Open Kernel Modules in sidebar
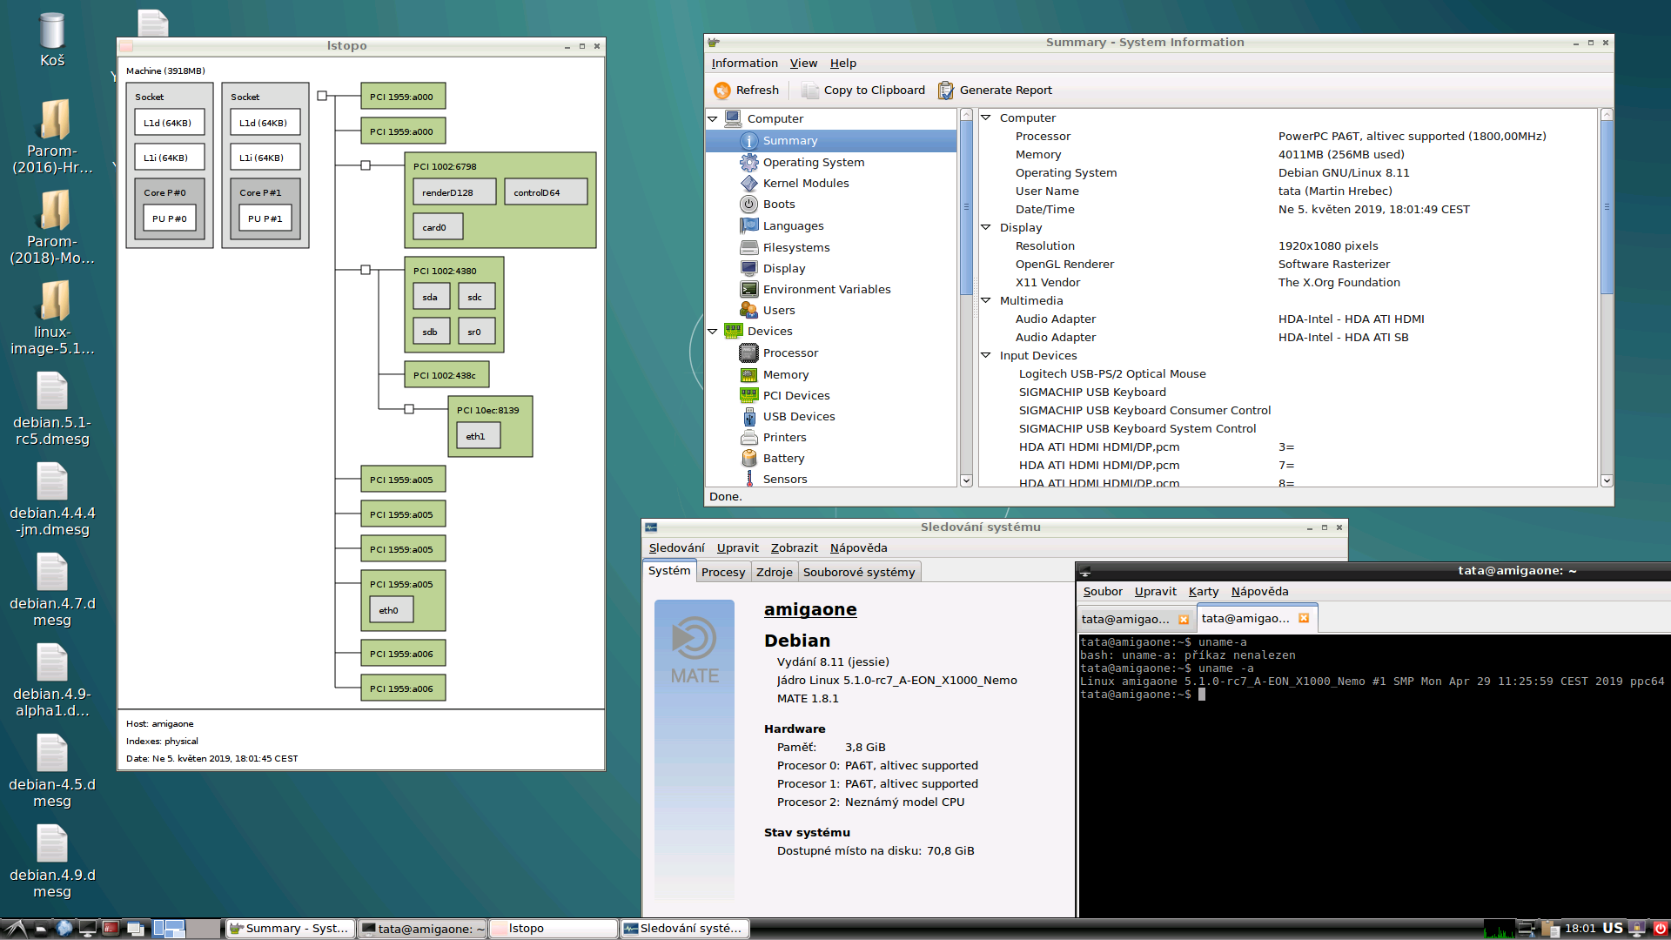1671x940 pixels. click(805, 183)
